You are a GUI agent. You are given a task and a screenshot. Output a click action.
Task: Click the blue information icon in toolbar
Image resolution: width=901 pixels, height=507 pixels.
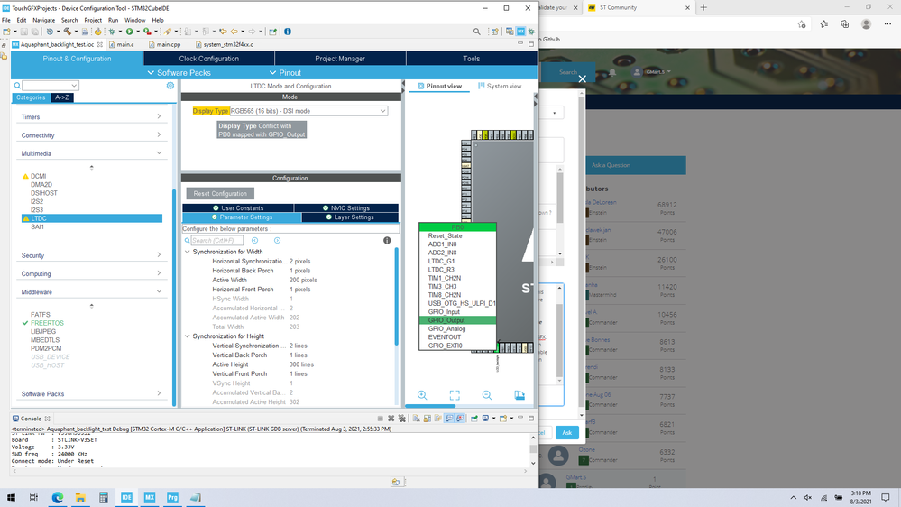(x=288, y=32)
